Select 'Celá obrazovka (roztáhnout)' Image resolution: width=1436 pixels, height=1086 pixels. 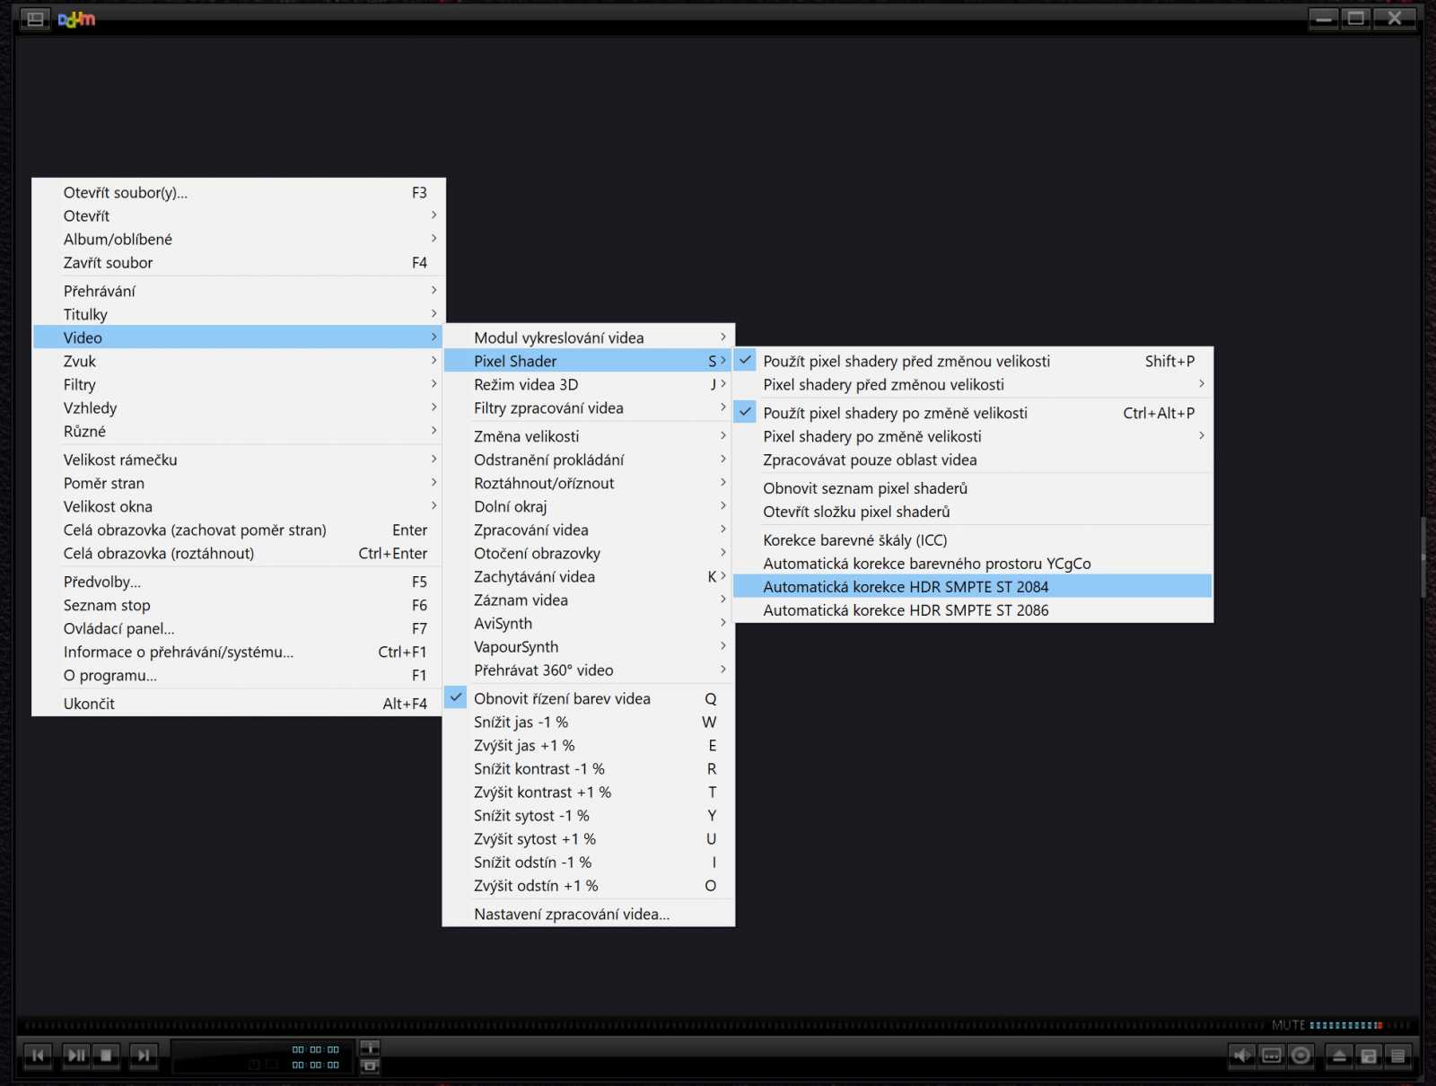pyautogui.click(x=238, y=553)
